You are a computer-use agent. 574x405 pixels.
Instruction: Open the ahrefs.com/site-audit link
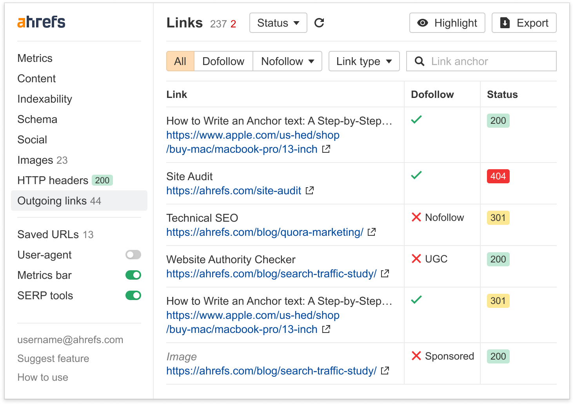(x=234, y=190)
